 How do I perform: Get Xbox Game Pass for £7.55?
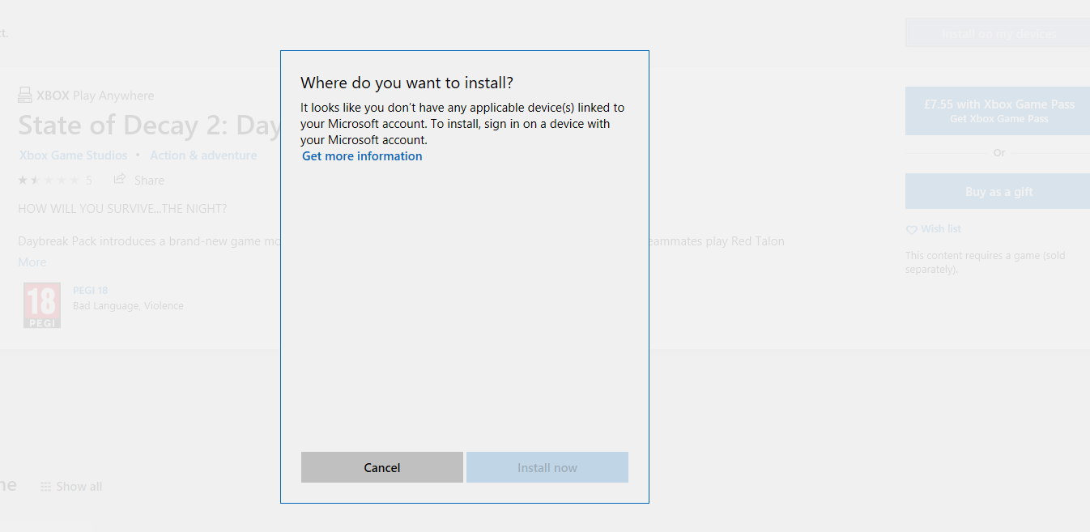coord(998,111)
